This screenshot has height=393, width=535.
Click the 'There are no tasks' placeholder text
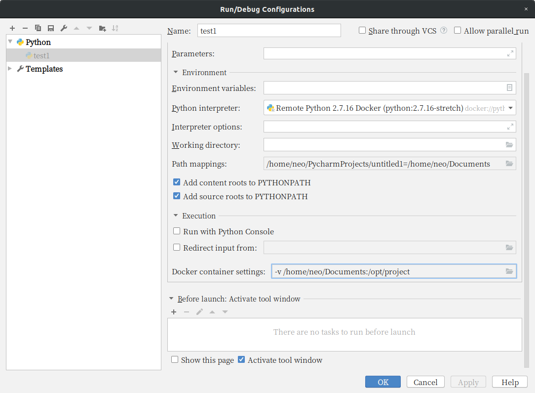click(x=344, y=332)
